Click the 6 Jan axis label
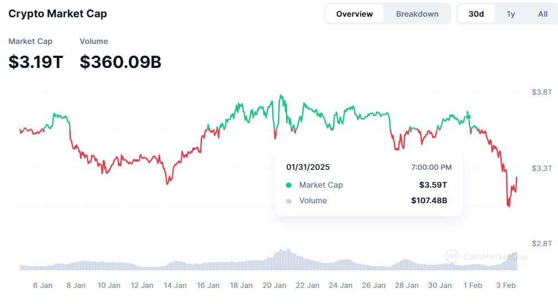The height and width of the screenshot is (304, 558). [x=43, y=285]
